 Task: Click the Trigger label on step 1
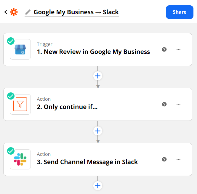point(44,44)
